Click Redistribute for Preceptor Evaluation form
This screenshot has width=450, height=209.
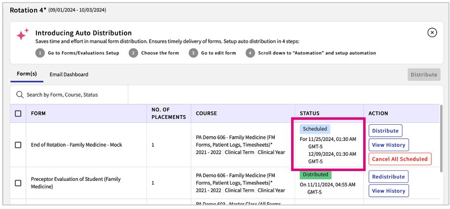tap(388, 177)
